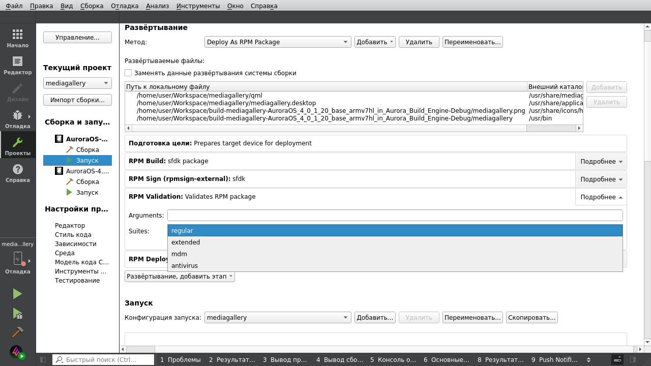The width and height of the screenshot is (651, 366).
Task: Enable 'Заменять данные развёртывания системы сборки' checkbox
Action: tap(128, 73)
